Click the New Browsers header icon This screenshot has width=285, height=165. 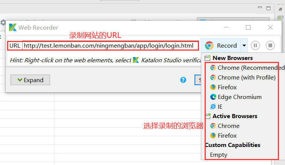coord(208,58)
